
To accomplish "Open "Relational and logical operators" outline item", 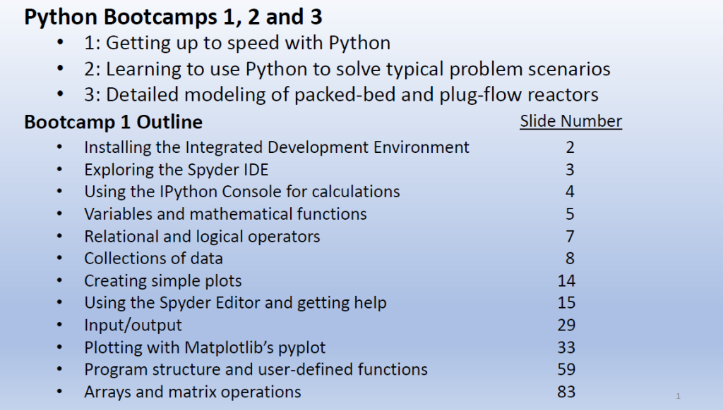I will coord(202,236).
